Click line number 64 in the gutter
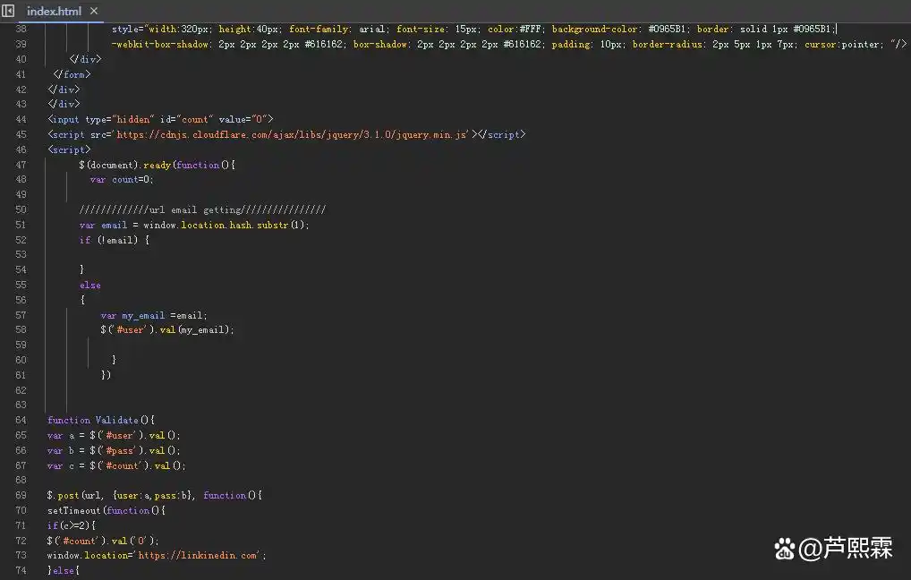The width and height of the screenshot is (911, 580). pos(21,420)
